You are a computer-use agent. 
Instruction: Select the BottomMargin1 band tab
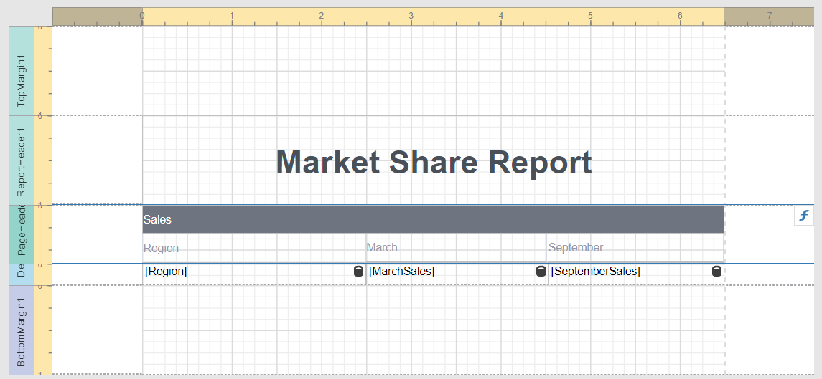22,330
